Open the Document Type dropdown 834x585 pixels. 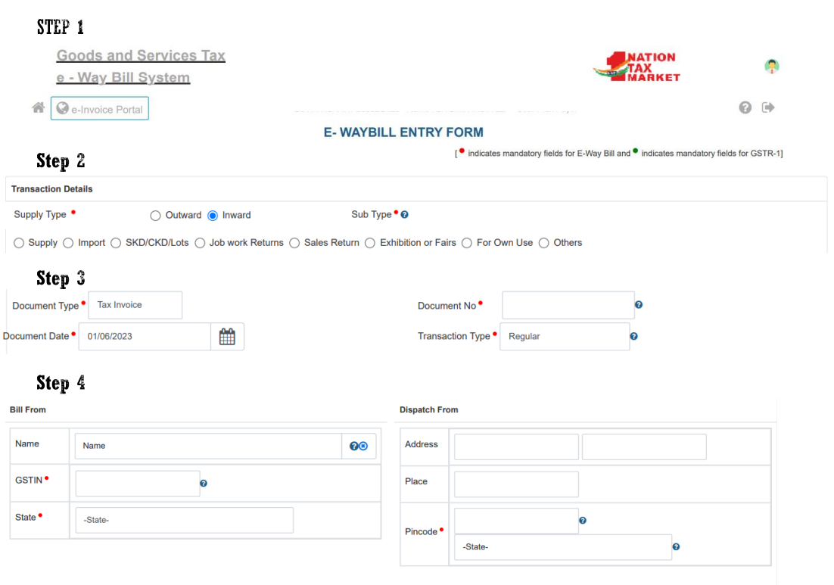(x=135, y=305)
